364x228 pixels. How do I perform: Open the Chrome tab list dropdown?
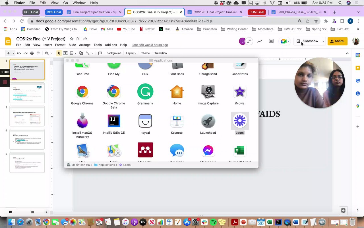[x=358, y=12]
